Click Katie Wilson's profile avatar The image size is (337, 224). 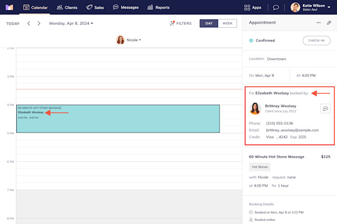click(295, 7)
